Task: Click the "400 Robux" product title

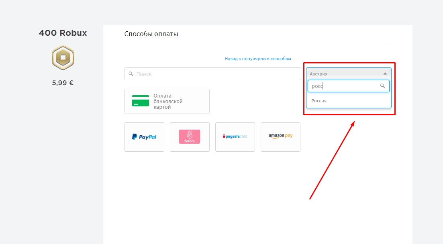Action: point(63,33)
